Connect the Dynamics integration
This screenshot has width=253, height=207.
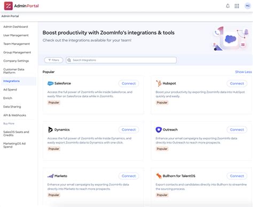click(129, 129)
